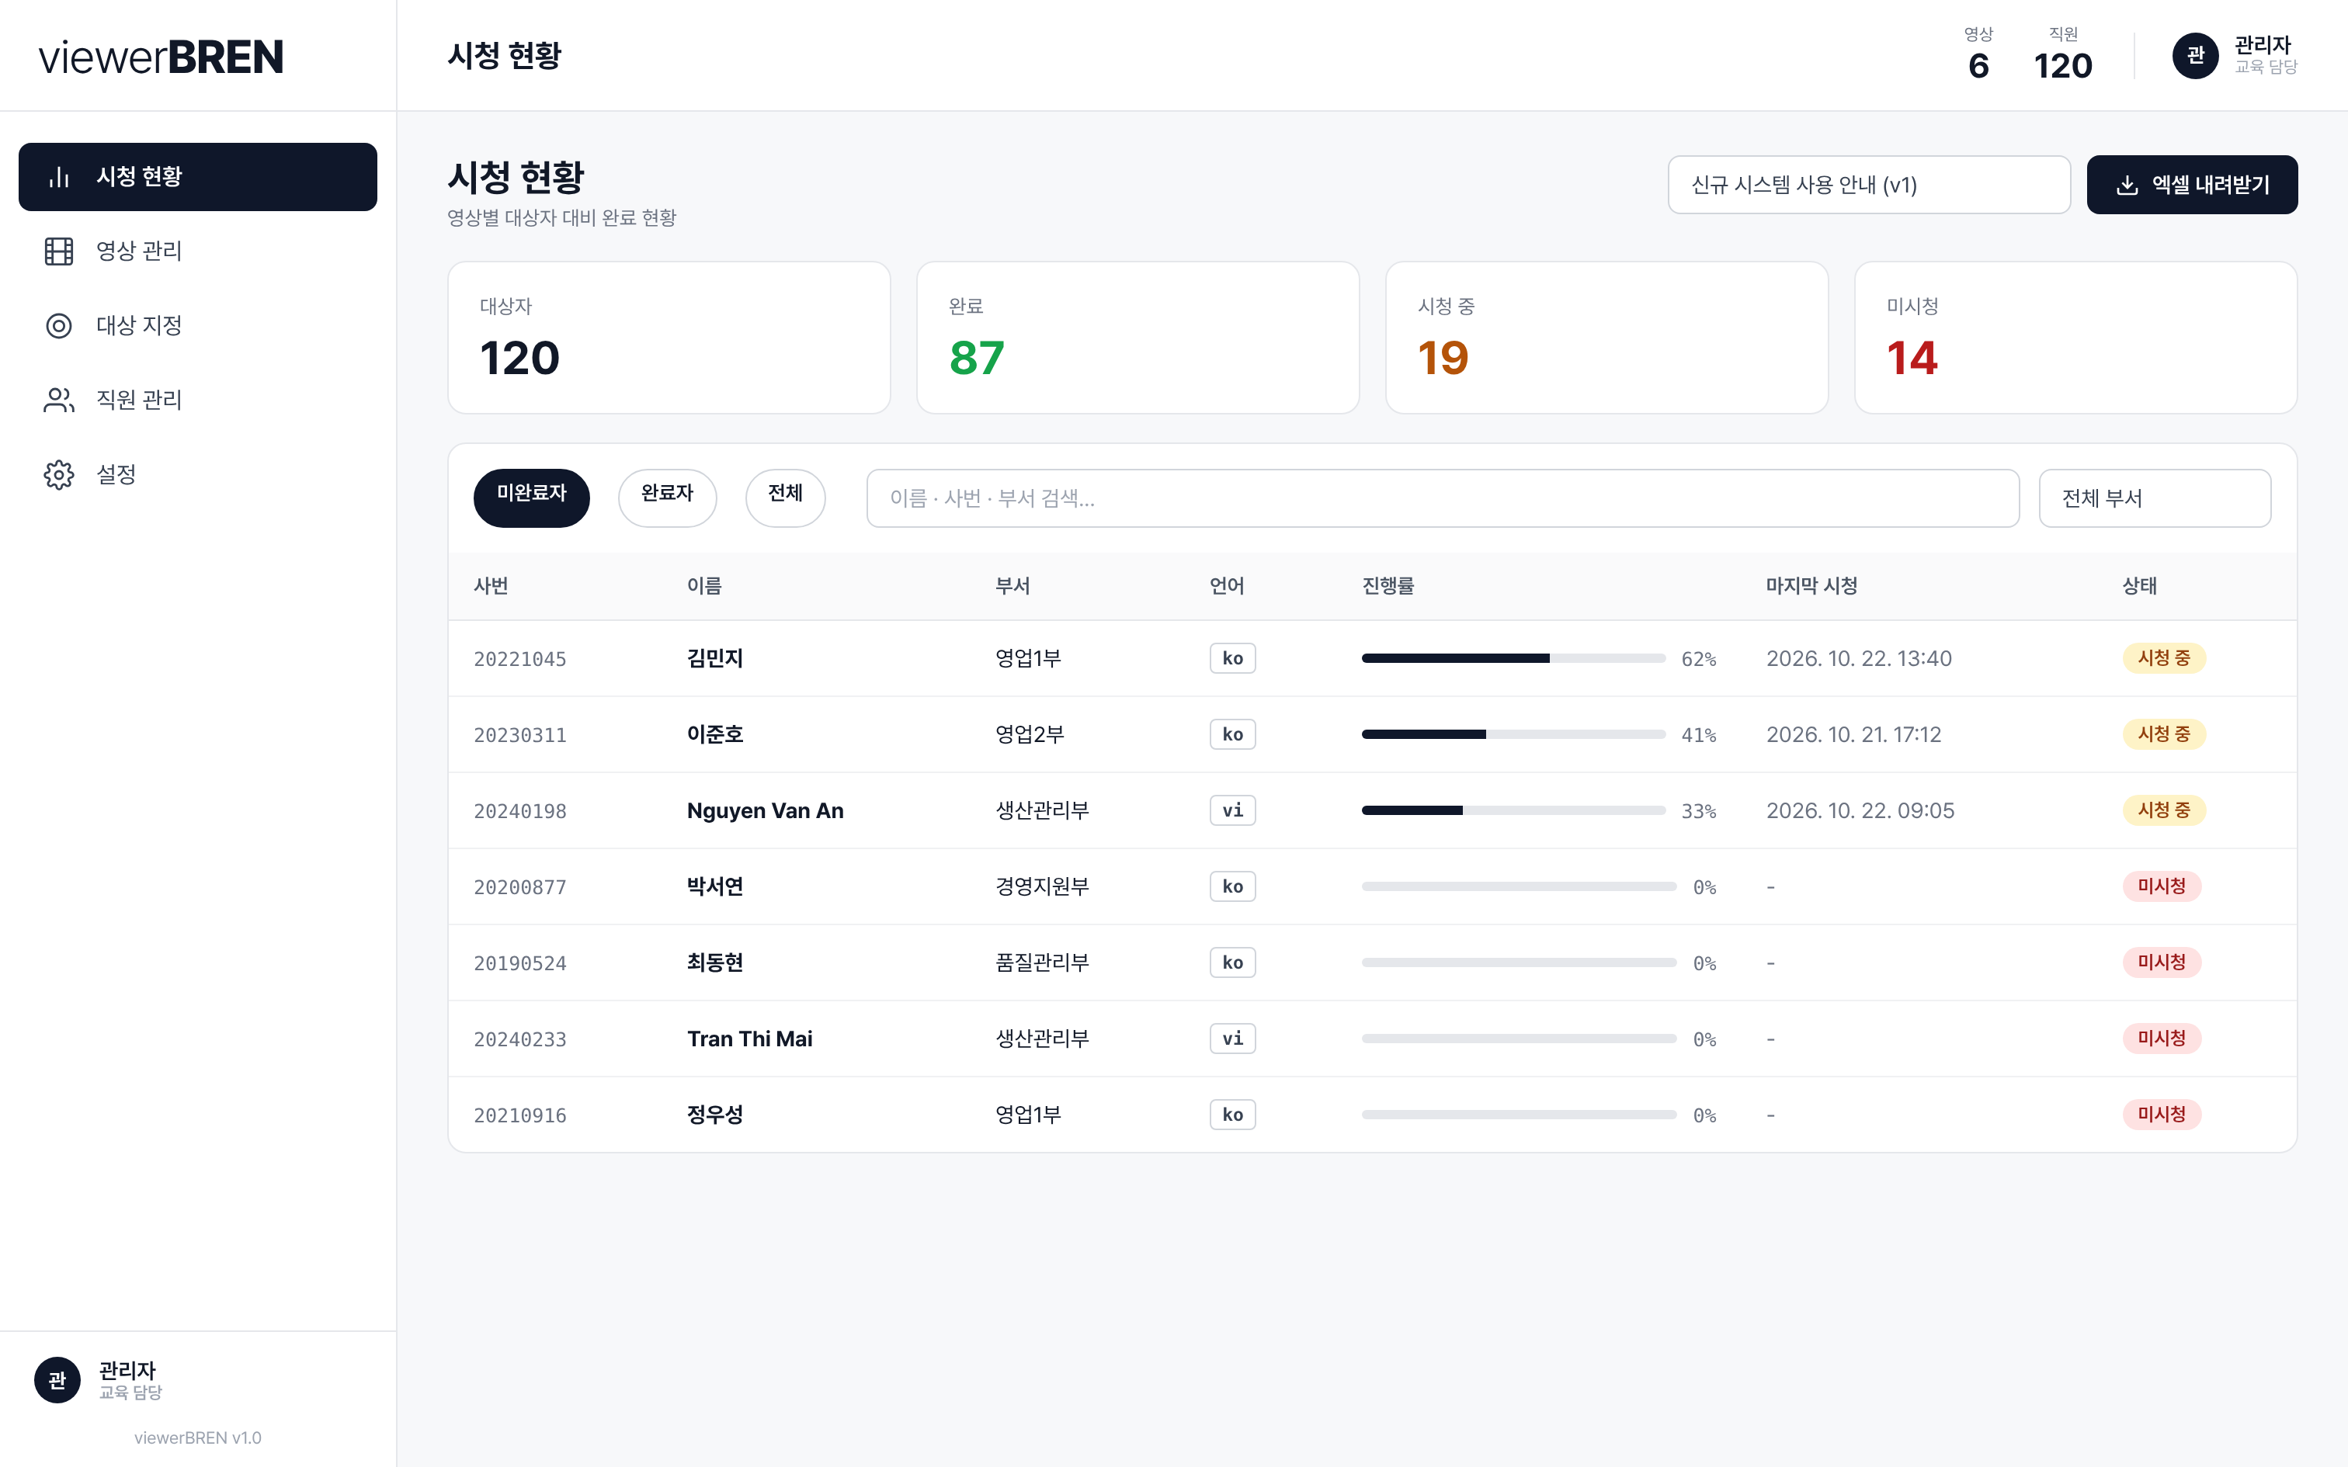Click the name Nguyen Van An
Screen dimensions: 2348x1467
765,810
